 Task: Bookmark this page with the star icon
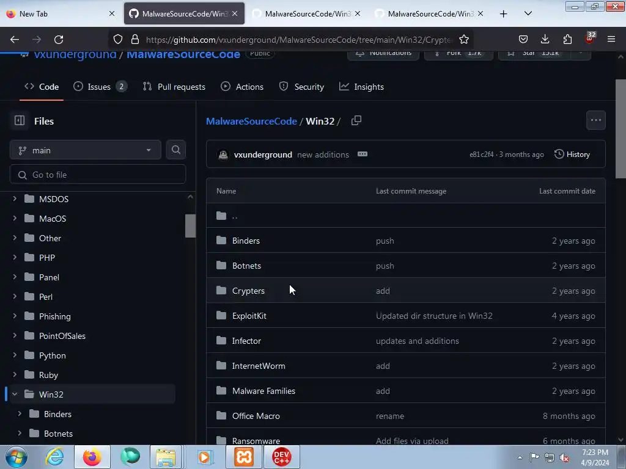(x=463, y=40)
